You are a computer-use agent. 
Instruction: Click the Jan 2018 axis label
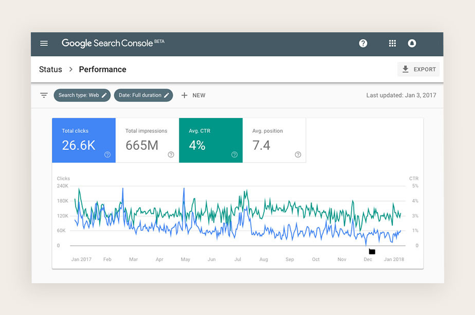click(x=394, y=260)
